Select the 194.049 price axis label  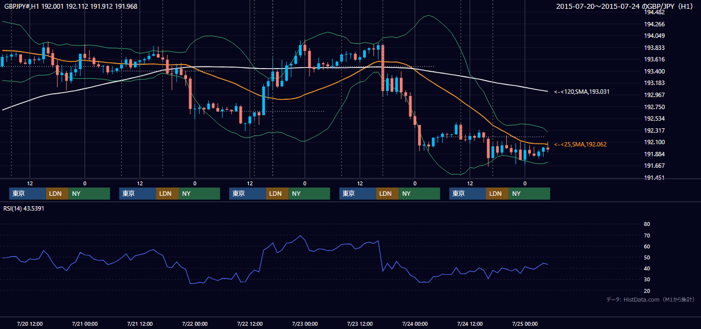pos(654,36)
